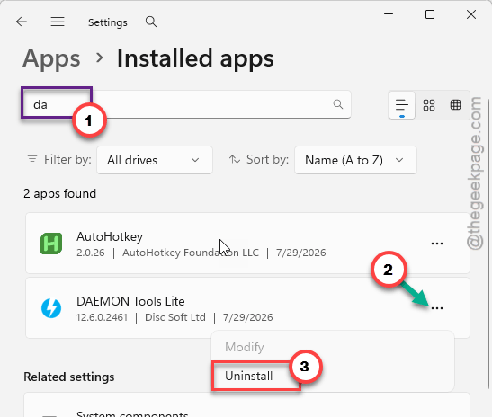Minimize the Settings window

(389, 14)
